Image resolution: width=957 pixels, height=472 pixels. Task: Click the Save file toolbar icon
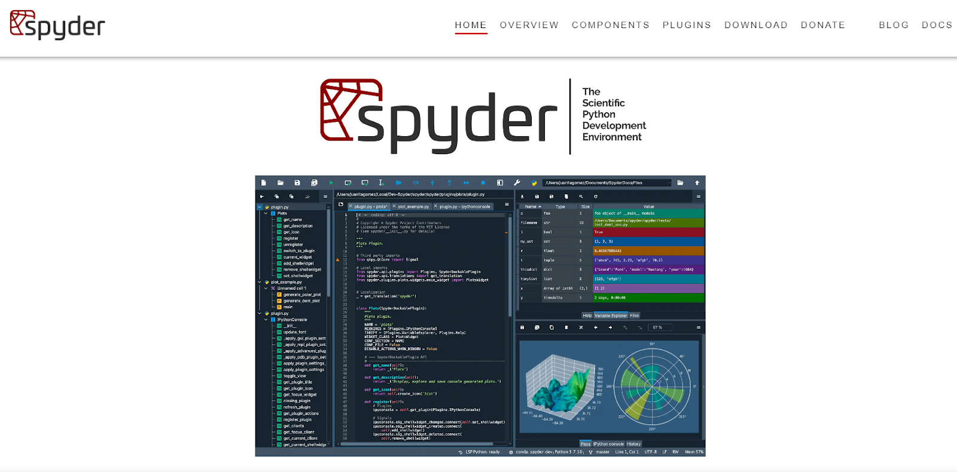tap(297, 183)
